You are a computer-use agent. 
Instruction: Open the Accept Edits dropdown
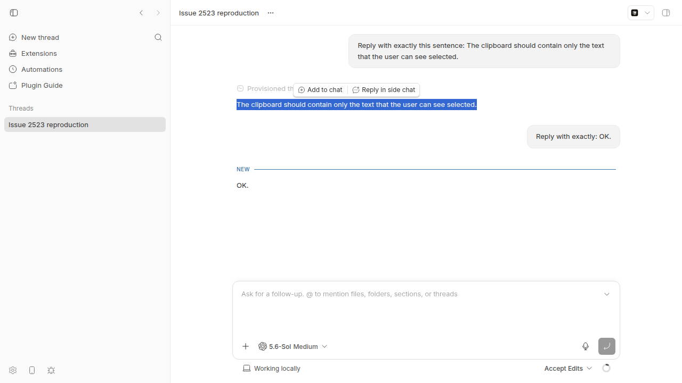pyautogui.click(x=568, y=368)
